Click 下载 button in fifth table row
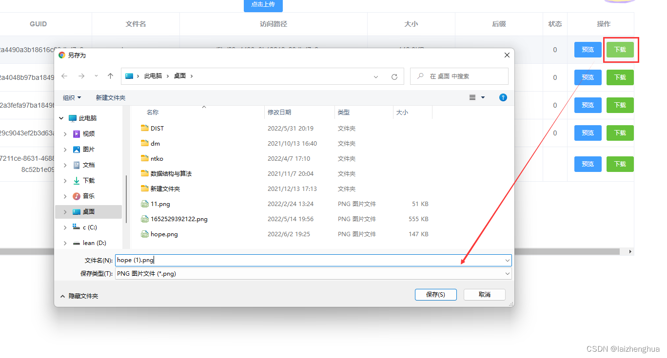 620,164
